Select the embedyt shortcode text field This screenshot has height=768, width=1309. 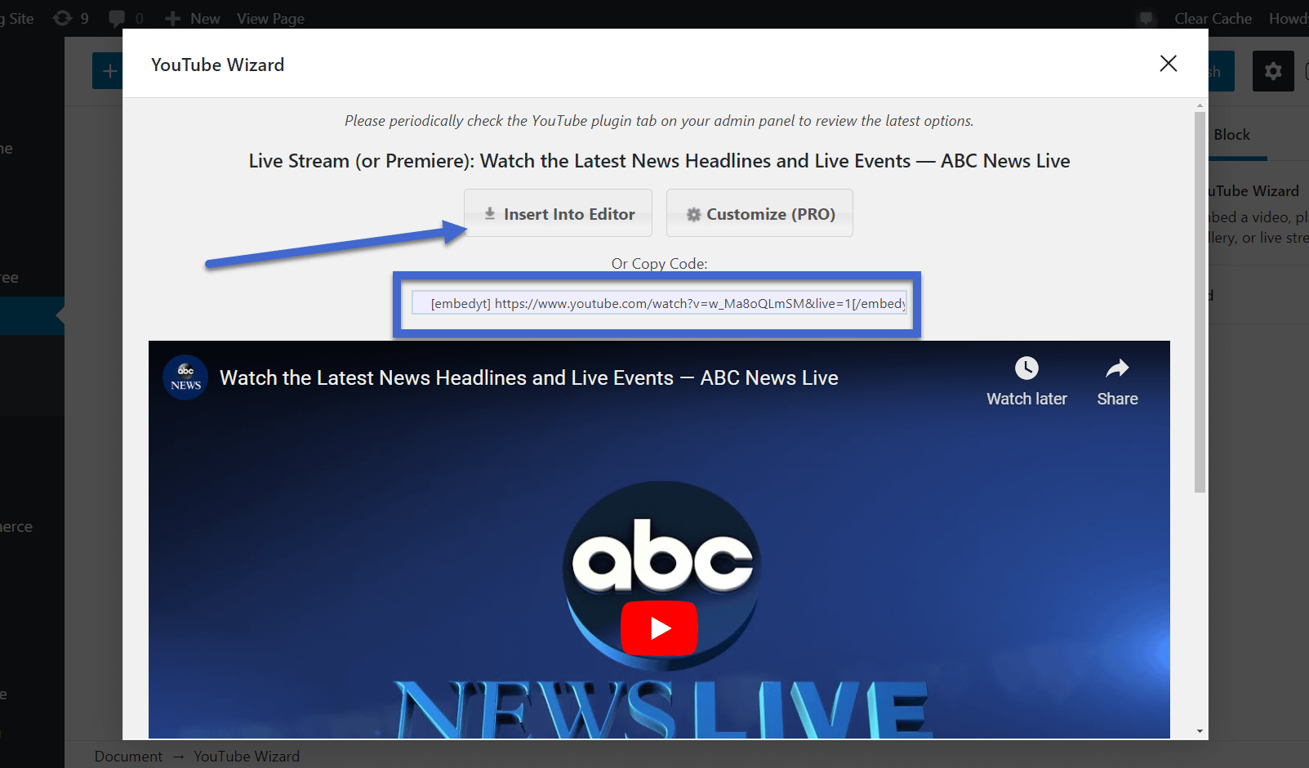coord(658,304)
